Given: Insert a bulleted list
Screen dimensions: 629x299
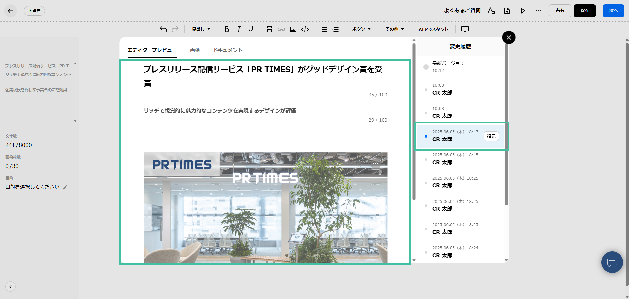Looking at the screenshot, I should (324, 29).
